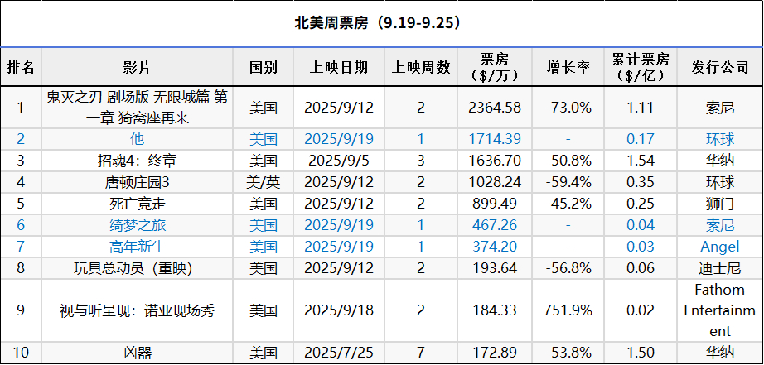Click the cumulative value 0.17
The image size is (764, 365).
(x=641, y=139)
